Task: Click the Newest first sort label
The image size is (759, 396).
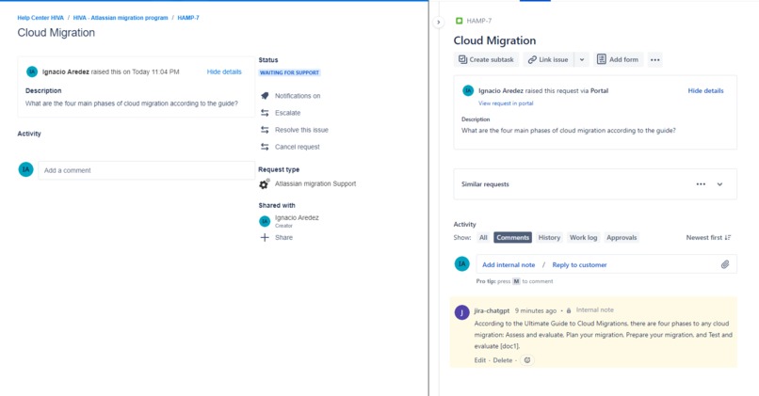Action: point(703,237)
